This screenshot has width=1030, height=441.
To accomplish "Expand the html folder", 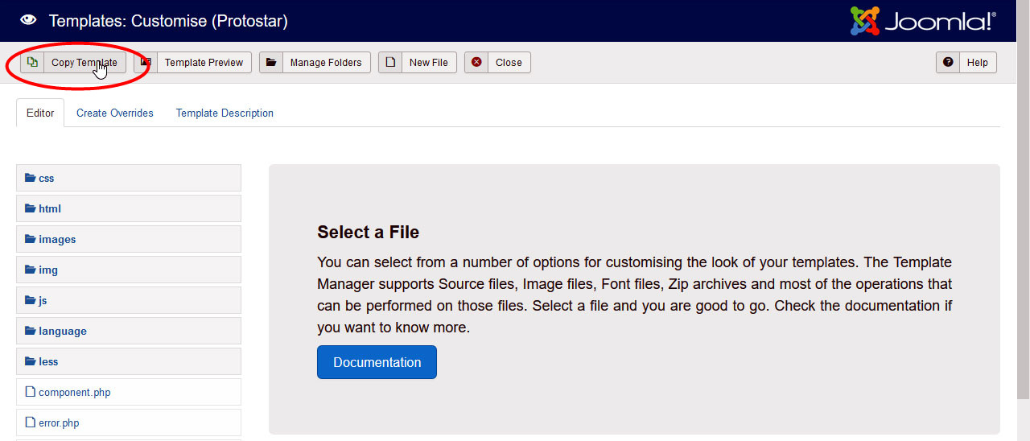I will coord(49,208).
